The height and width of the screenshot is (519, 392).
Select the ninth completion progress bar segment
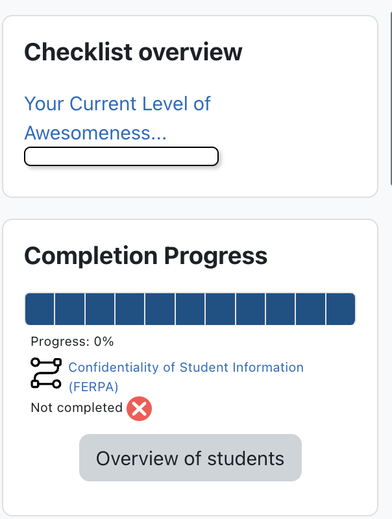(280, 309)
